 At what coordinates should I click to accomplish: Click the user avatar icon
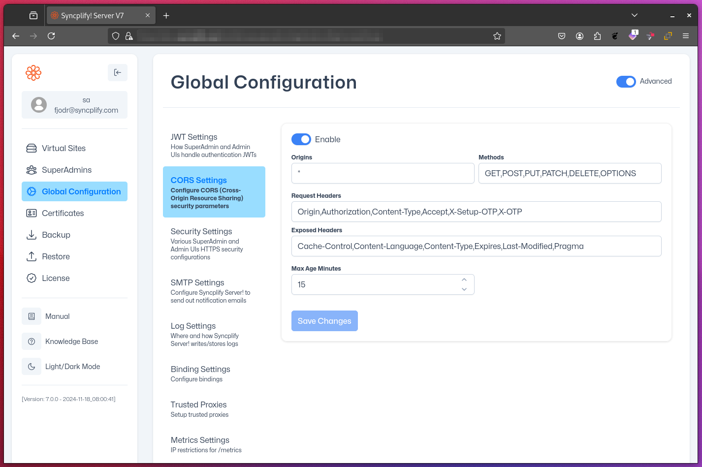pos(39,105)
